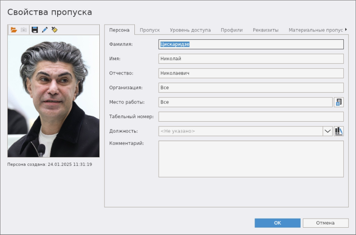Switch to the Пропуск tab

point(150,30)
